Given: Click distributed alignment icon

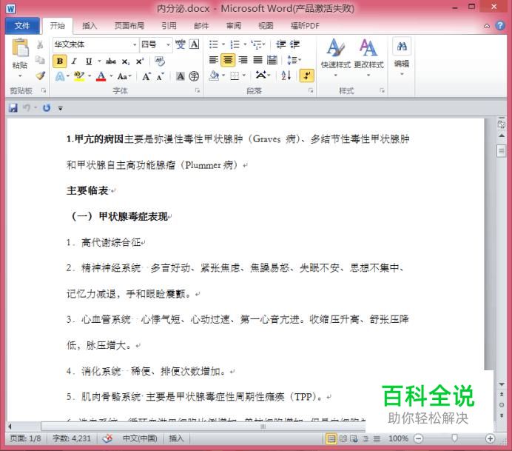Looking at the screenshot, I should [272, 60].
